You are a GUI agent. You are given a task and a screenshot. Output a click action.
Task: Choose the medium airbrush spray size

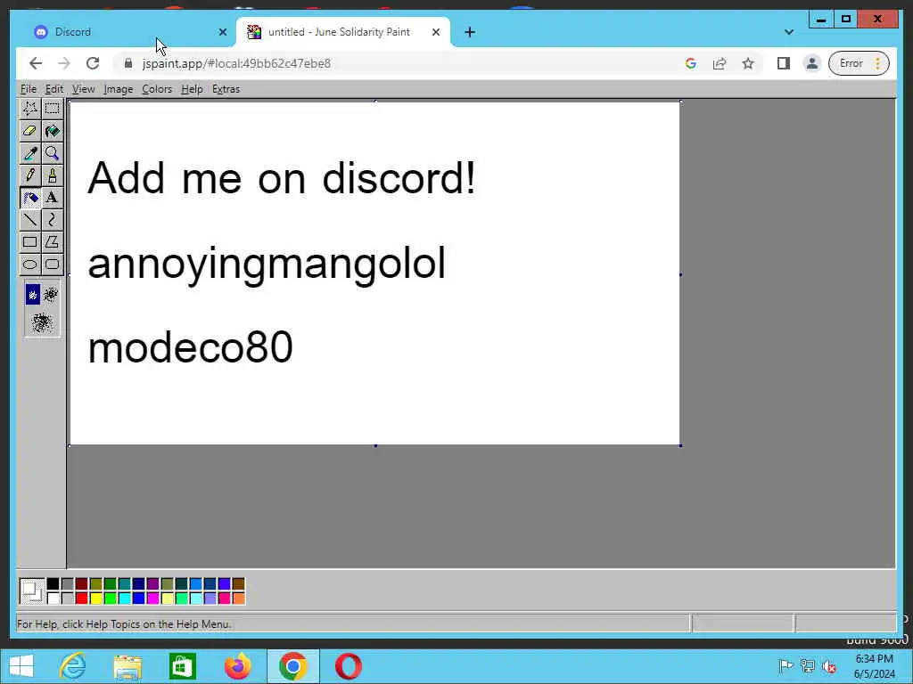click(51, 295)
